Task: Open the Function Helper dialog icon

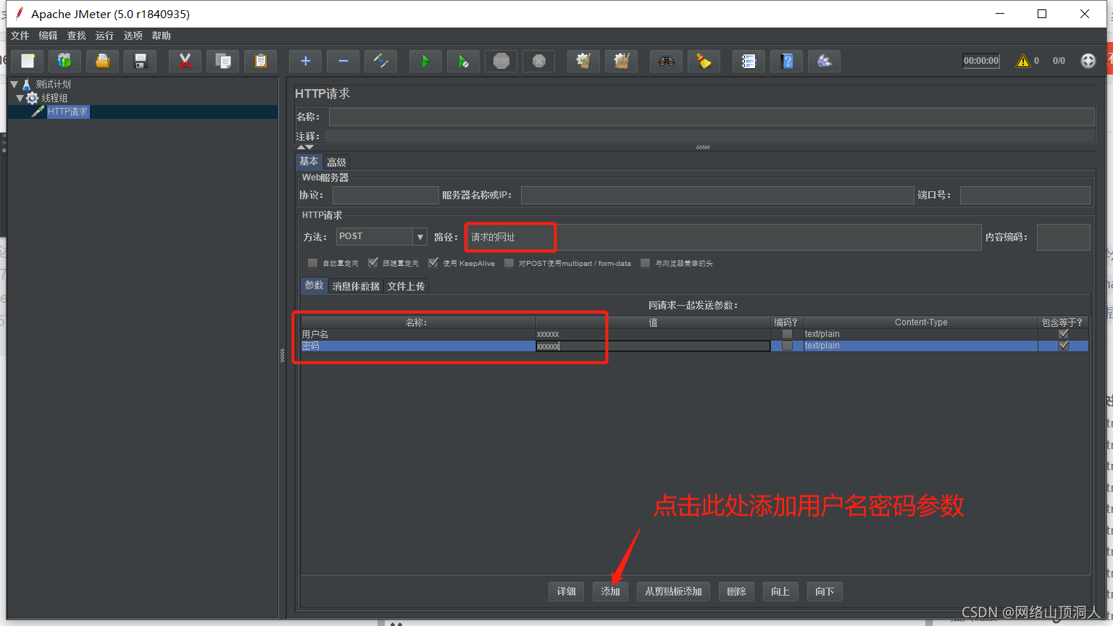Action: click(749, 61)
